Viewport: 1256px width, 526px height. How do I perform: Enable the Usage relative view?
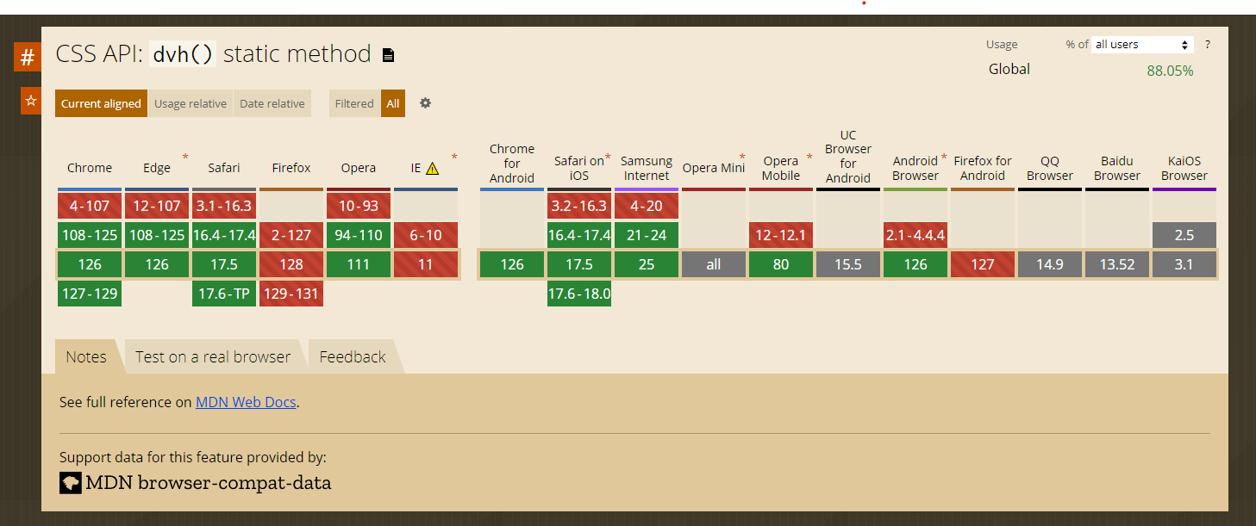pyautogui.click(x=191, y=103)
